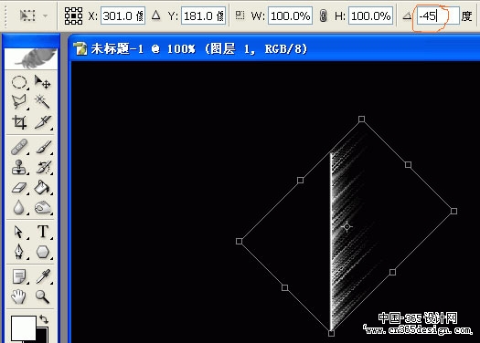Select the Horizontal Type tool
This screenshot has width=480, height=343.
(43, 231)
